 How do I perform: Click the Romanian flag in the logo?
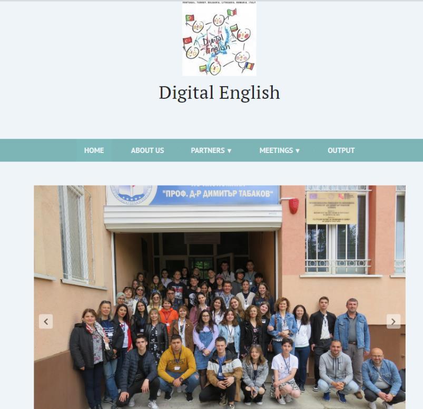click(x=250, y=66)
